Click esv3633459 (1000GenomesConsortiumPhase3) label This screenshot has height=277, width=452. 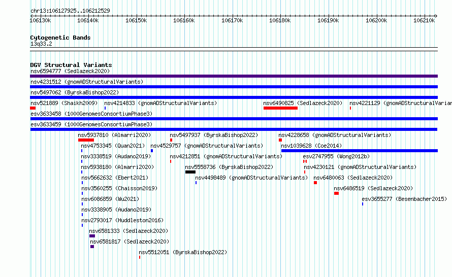tap(91, 124)
